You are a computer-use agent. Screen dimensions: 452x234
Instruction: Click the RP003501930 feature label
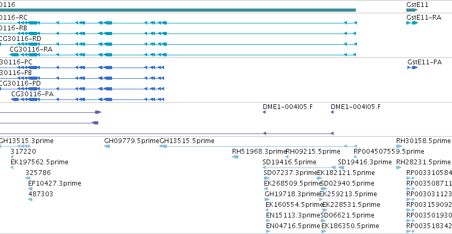click(x=429, y=215)
